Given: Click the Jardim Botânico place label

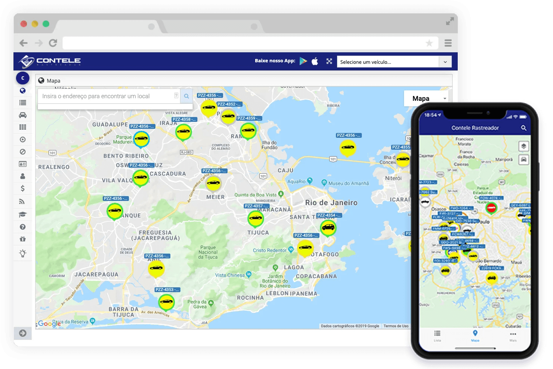Looking at the screenshot, I should (275, 281).
